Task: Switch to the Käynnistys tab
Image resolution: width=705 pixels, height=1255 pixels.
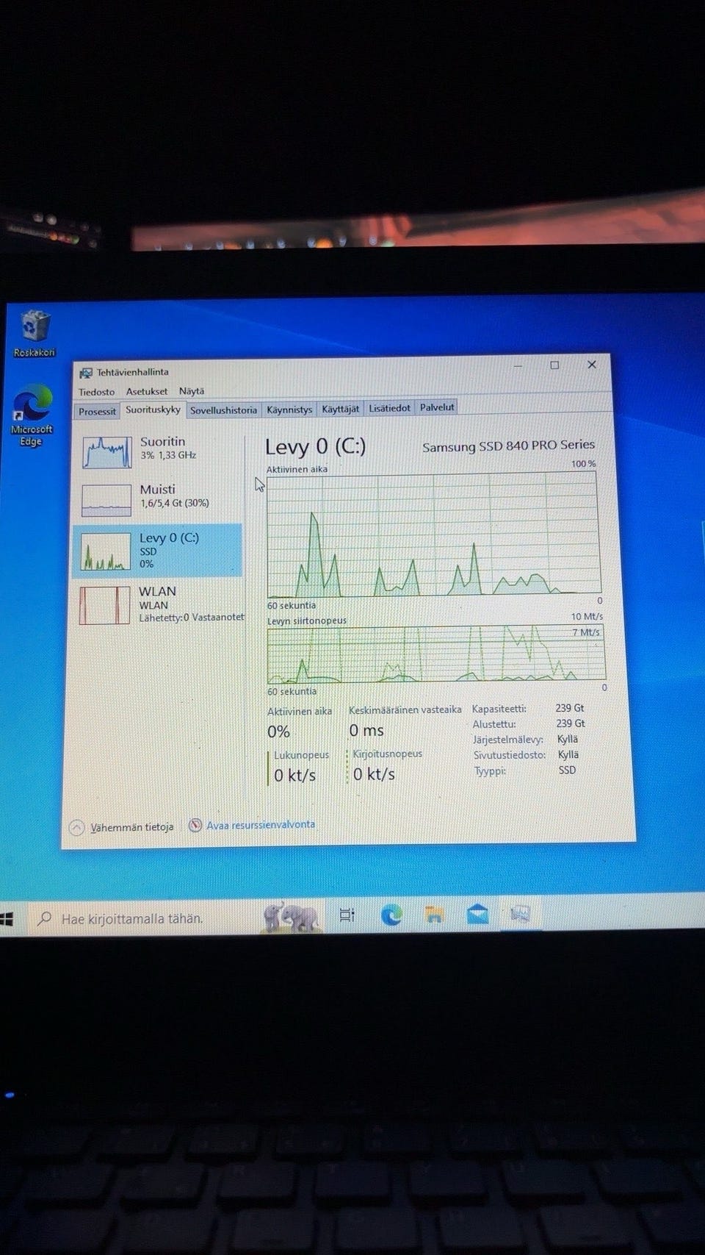Action: 289,410
